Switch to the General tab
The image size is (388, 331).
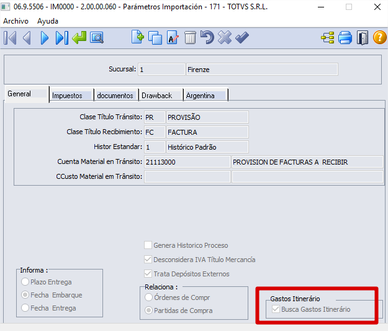point(27,94)
